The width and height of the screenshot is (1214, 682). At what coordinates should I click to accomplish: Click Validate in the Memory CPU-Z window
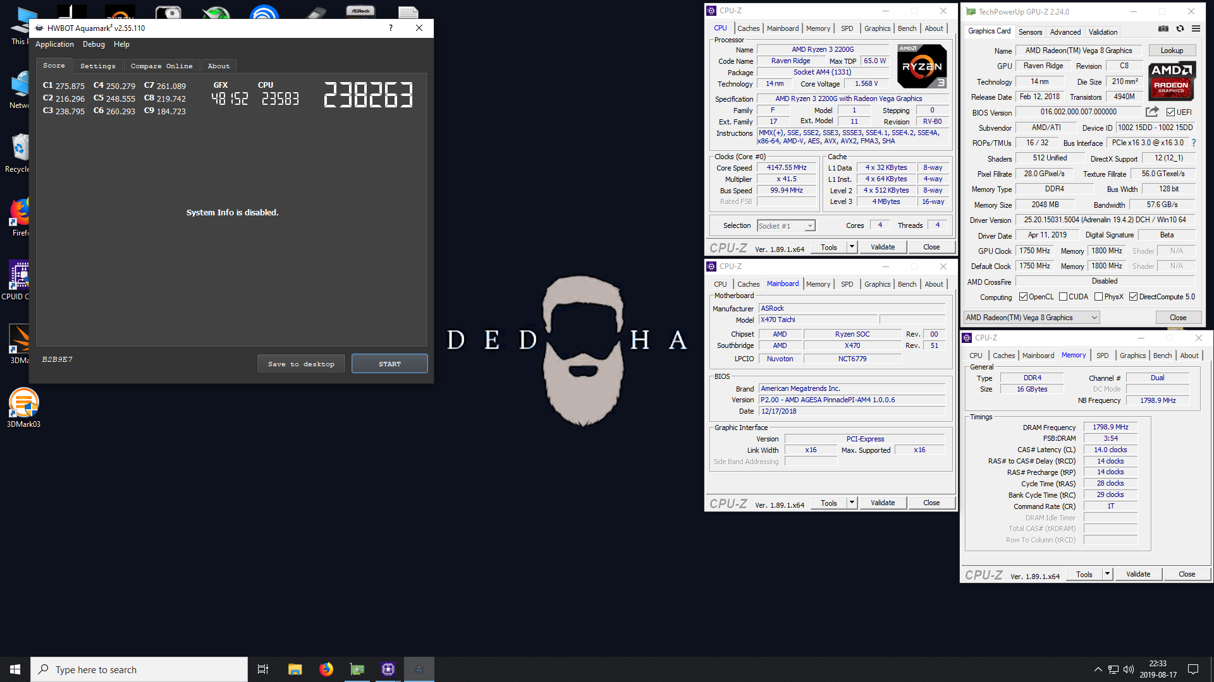(1138, 574)
